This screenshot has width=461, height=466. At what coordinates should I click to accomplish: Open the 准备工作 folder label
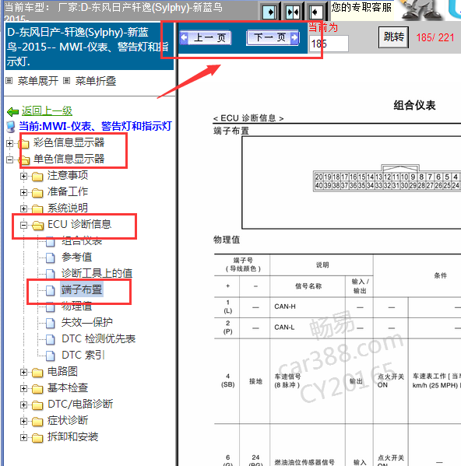68,191
